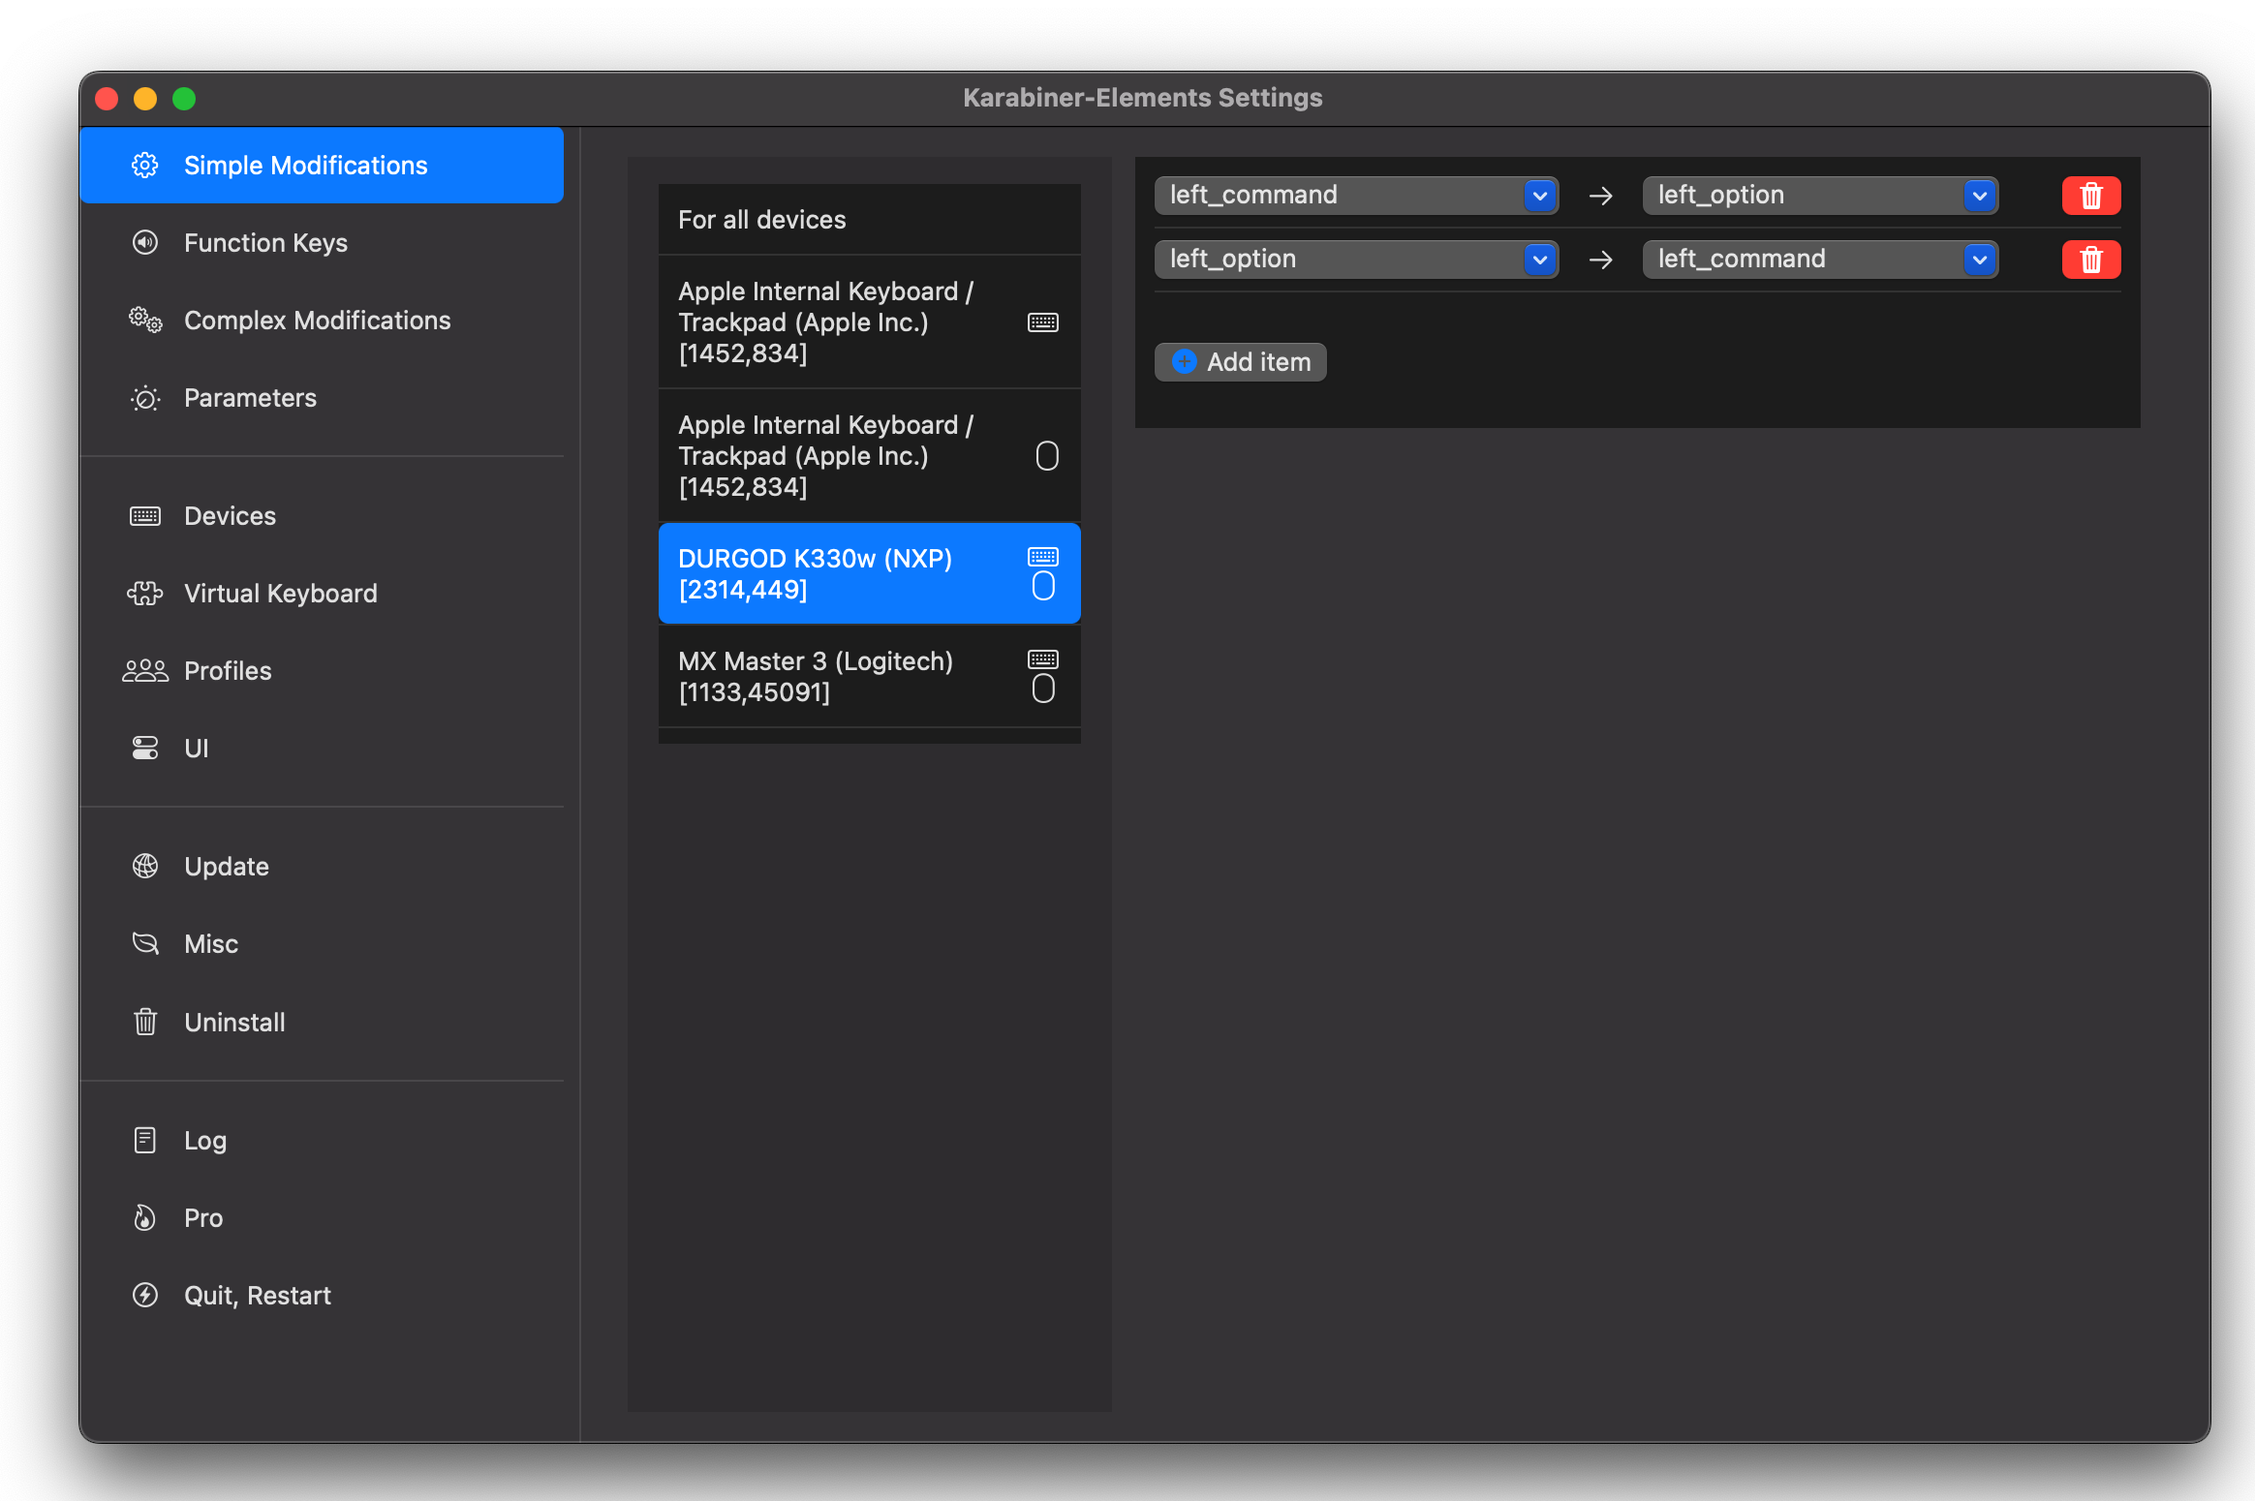Open the second row left_option source dropdown
The width and height of the screenshot is (2255, 1501).
(1356, 260)
